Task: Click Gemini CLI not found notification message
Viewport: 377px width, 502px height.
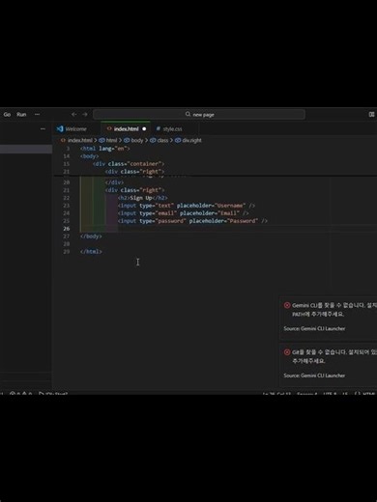Action: (x=334, y=309)
